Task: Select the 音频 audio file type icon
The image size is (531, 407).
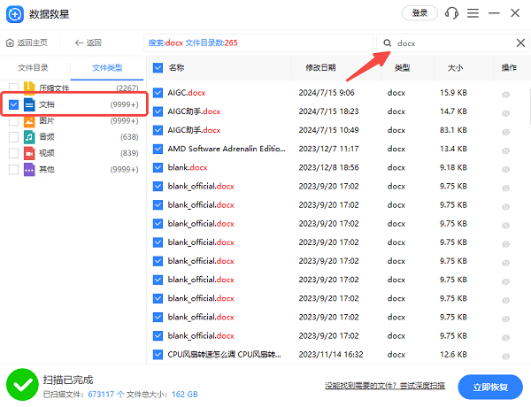Action: pos(28,137)
